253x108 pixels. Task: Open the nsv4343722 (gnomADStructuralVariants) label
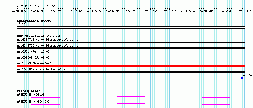point(49,46)
